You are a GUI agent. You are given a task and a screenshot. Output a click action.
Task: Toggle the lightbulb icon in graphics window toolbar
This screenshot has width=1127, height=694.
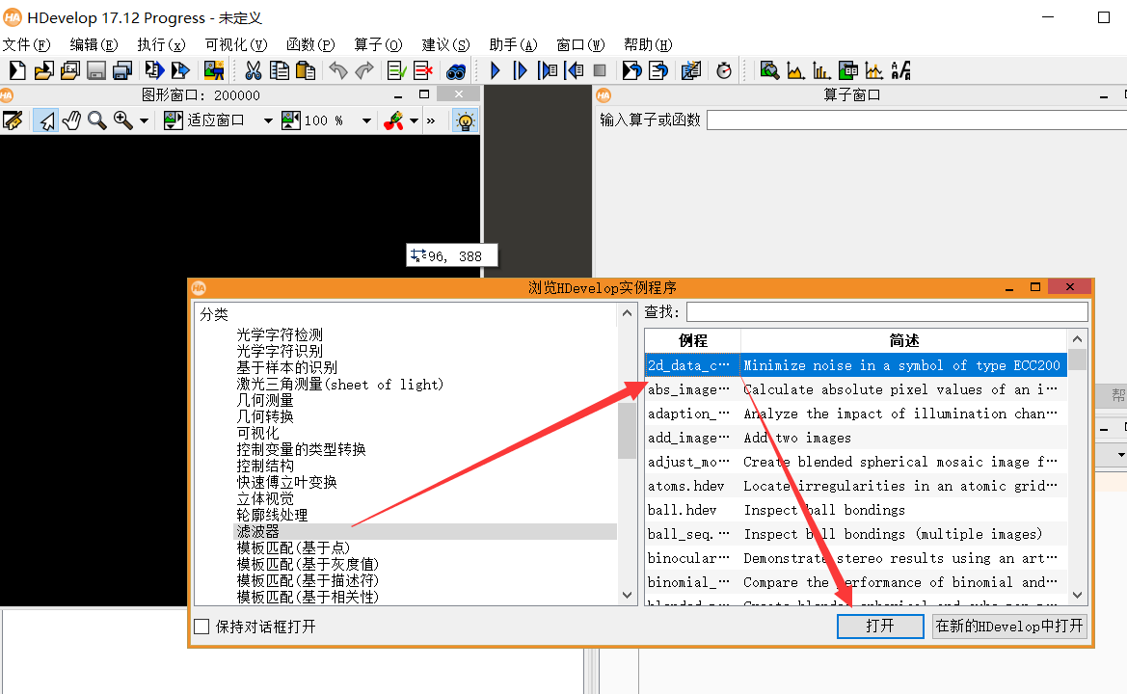pyautogui.click(x=465, y=120)
